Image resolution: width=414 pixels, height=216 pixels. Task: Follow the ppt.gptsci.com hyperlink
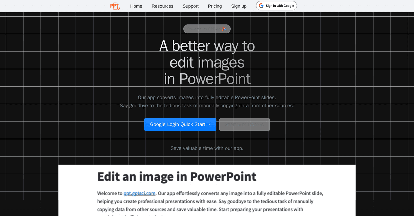[139, 193]
